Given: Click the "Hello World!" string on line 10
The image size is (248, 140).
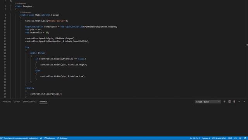Looking at the screenshot, I should [x=57, y=21].
